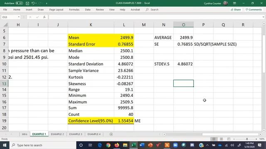
Task: Click the New Sheet plus icon
Action: click(x=111, y=134)
